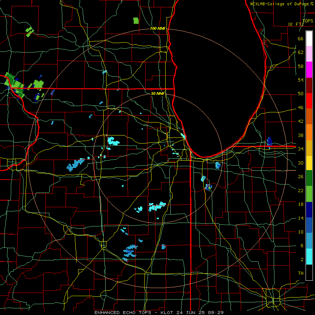Image resolution: width=315 pixels, height=315 pixels.
Task: Click the black TH swatch in the legend
Action: (309, 272)
